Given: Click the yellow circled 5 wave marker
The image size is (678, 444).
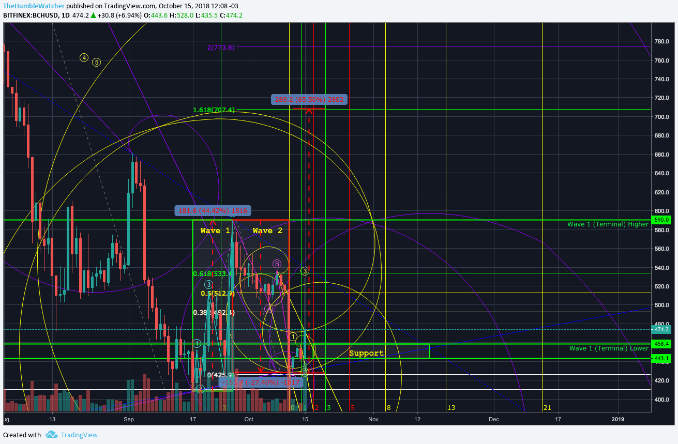Looking at the screenshot, I should pos(97,63).
